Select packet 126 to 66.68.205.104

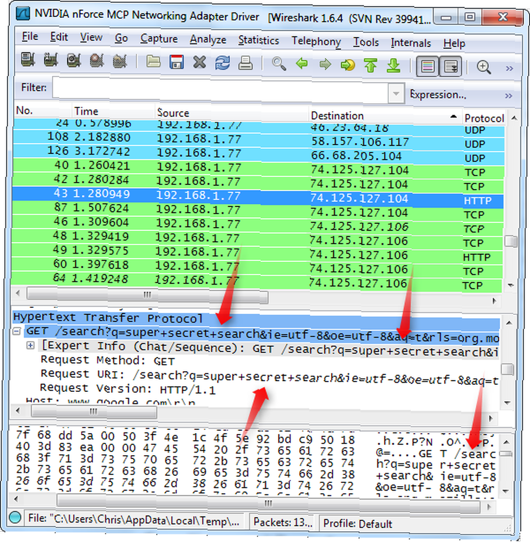pos(258,154)
